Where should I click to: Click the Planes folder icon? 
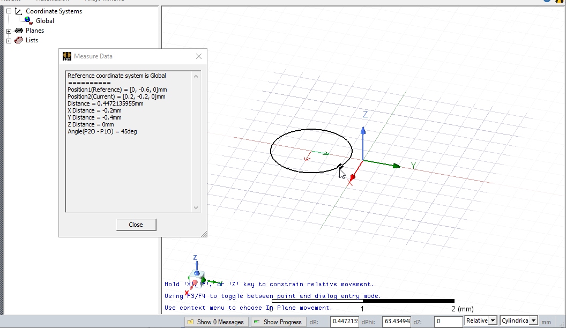tap(19, 31)
